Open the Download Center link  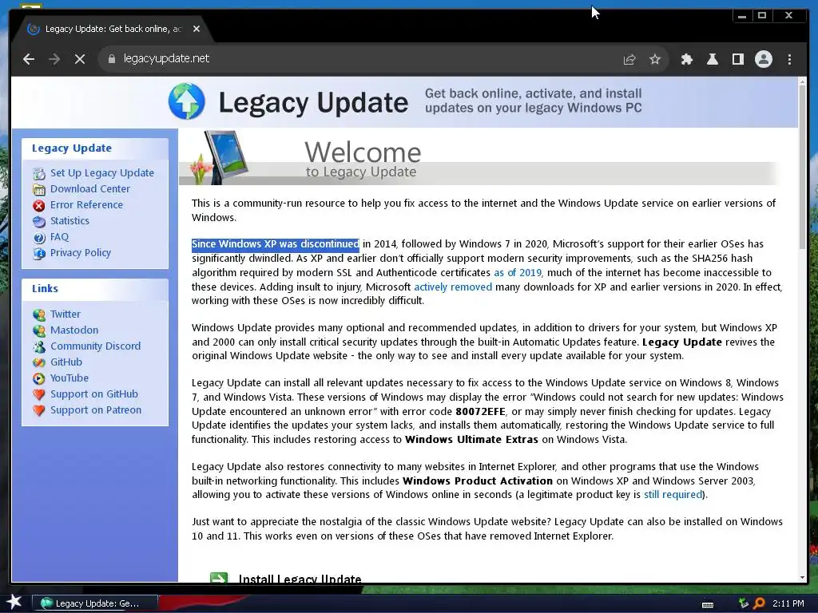pyautogui.click(x=90, y=188)
